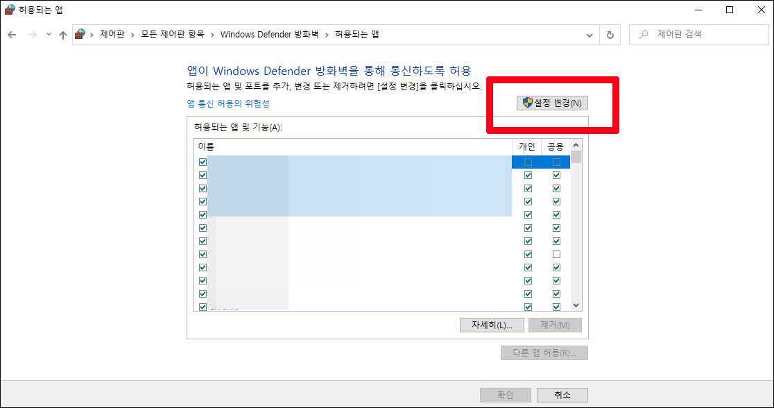Open 자세히(L)... details button
Viewport: 774px width, 408px height.
[x=492, y=325]
